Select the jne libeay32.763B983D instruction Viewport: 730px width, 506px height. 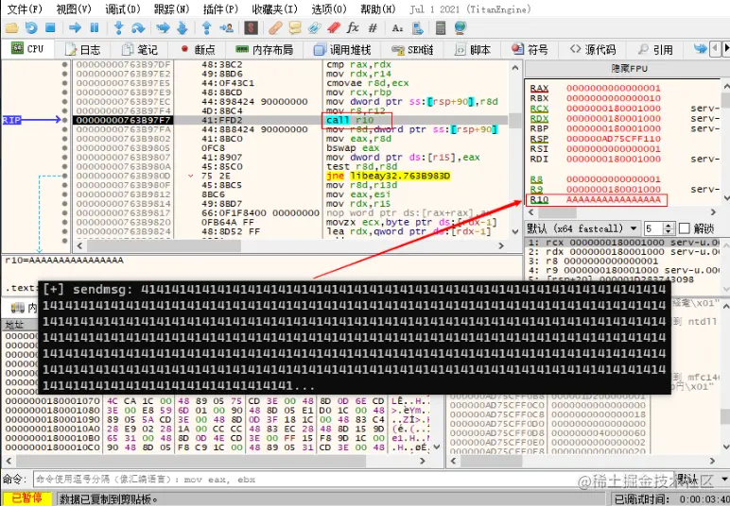pyautogui.click(x=389, y=177)
